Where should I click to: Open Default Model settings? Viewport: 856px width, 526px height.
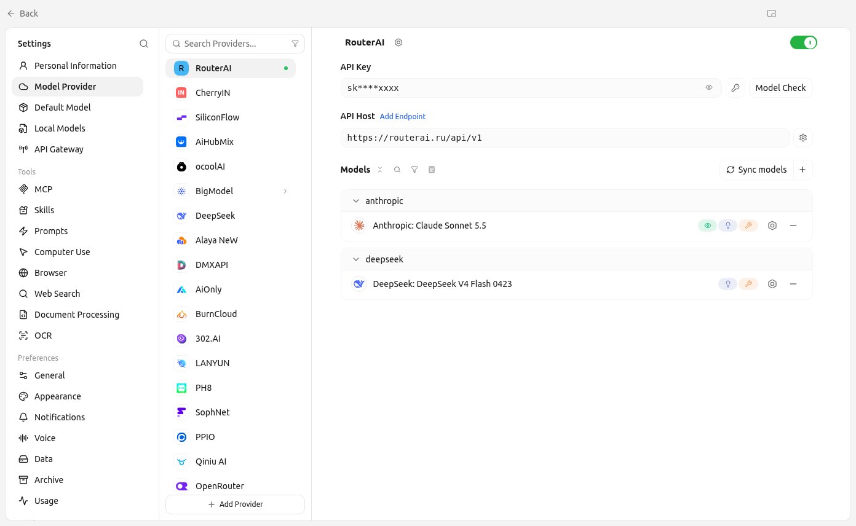77,108
